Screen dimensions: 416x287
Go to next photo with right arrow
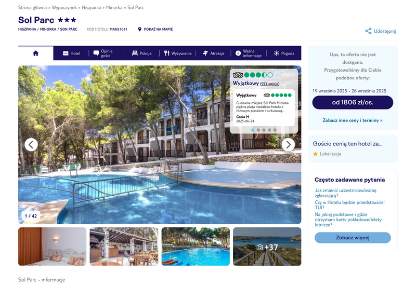pyautogui.click(x=288, y=145)
